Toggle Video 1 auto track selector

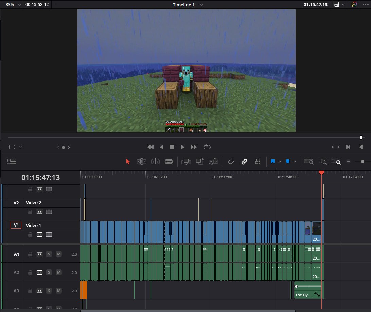(39, 235)
